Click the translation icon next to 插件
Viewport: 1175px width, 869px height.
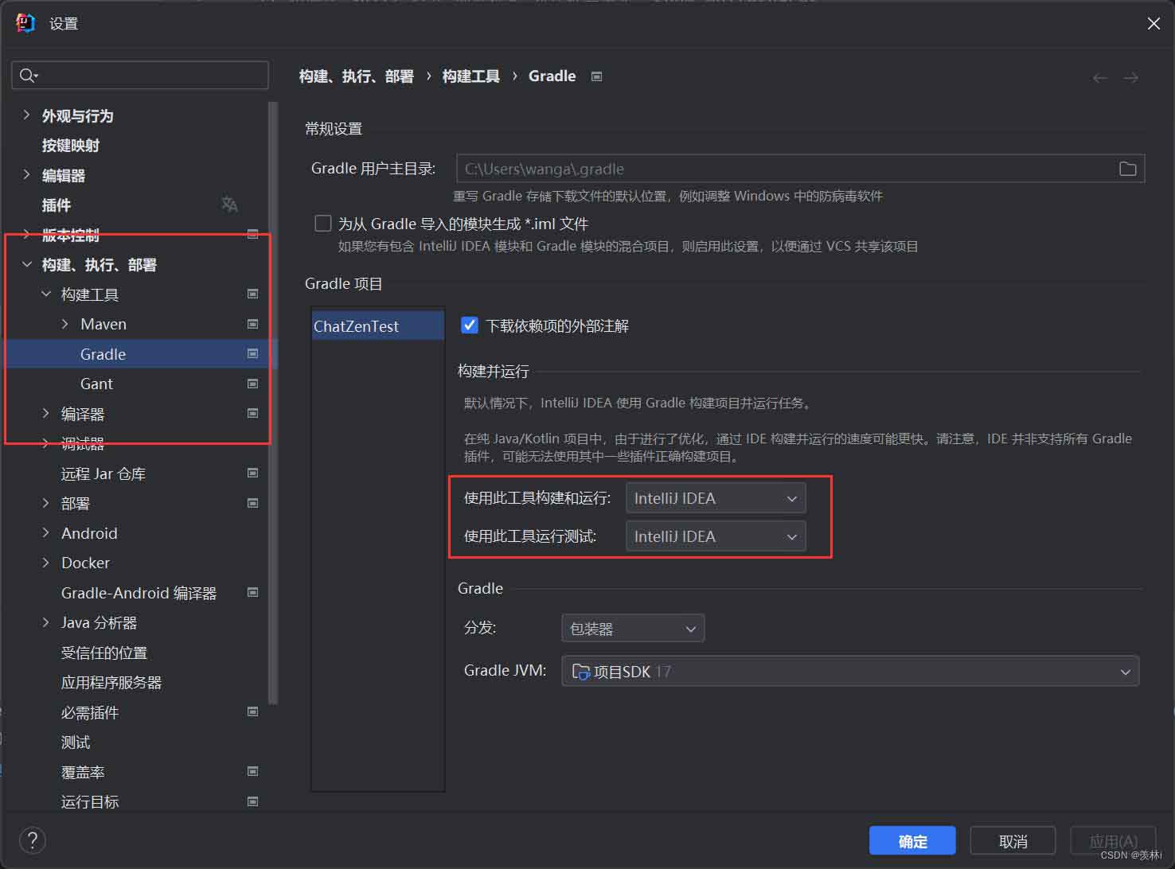click(229, 205)
